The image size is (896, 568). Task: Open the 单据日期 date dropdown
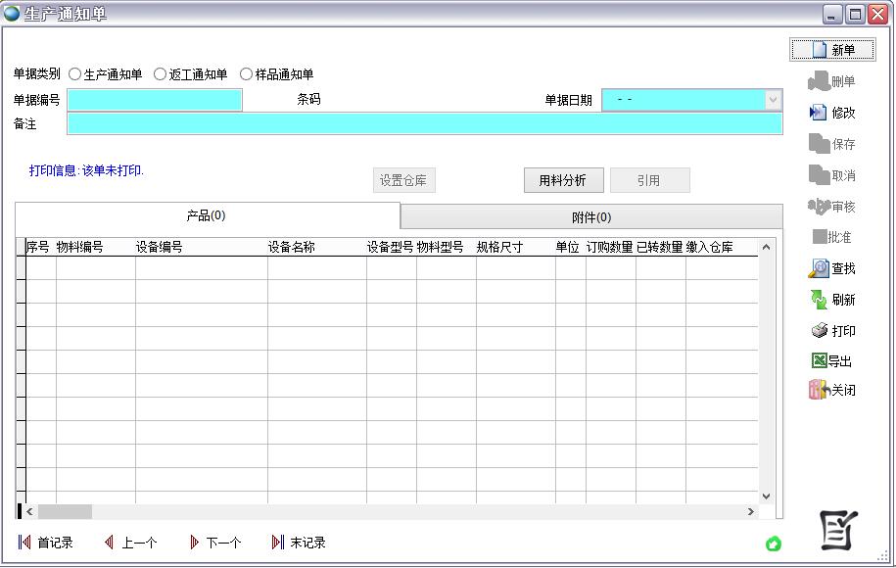click(773, 100)
